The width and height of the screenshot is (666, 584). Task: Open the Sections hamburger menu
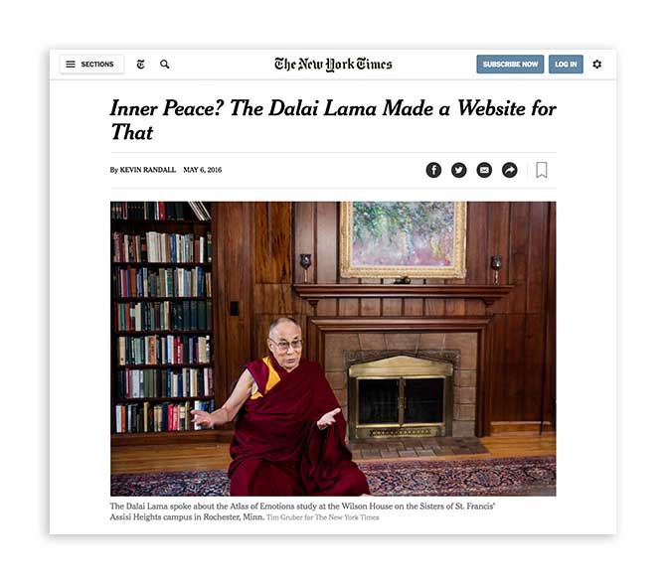click(x=91, y=65)
